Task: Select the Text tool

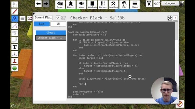Action: (x=15, y=47)
